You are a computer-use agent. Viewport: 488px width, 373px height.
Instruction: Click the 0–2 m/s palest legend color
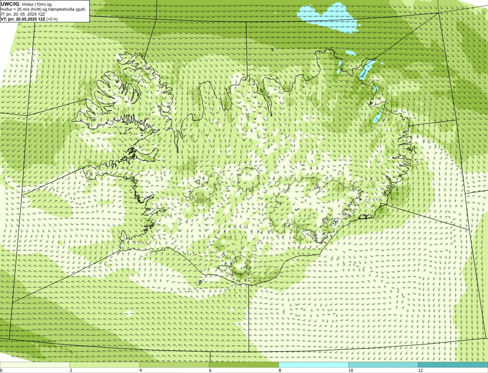[x=35, y=365]
